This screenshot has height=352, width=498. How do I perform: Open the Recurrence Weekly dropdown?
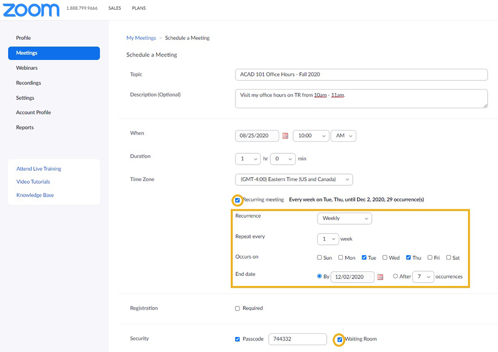[344, 218]
